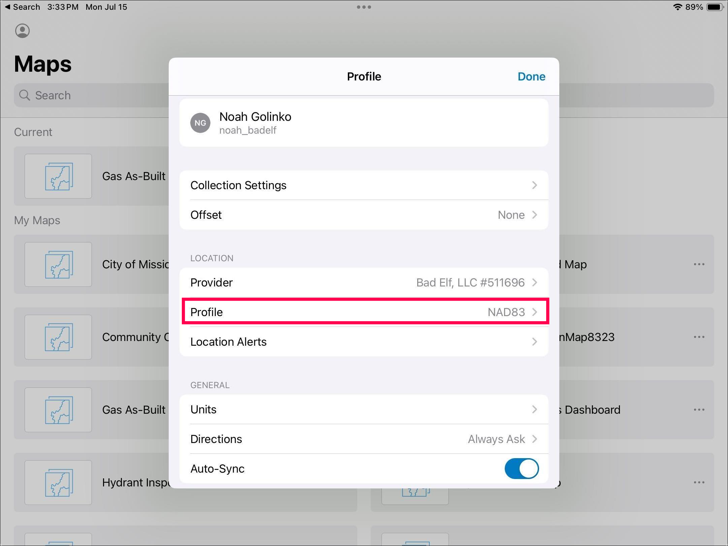
Task: Tap the three-dot multitasking indicator at the top
Action: (x=364, y=7)
